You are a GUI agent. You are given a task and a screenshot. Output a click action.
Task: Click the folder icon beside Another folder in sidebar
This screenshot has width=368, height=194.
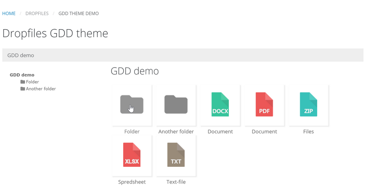coord(22,89)
